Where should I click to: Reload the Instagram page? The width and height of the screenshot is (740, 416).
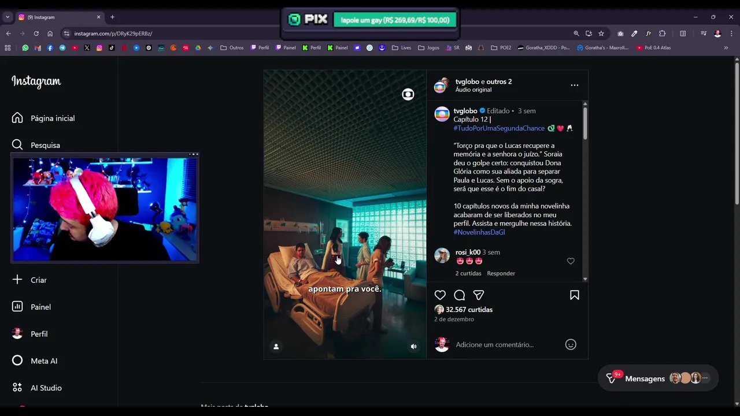pyautogui.click(x=36, y=34)
